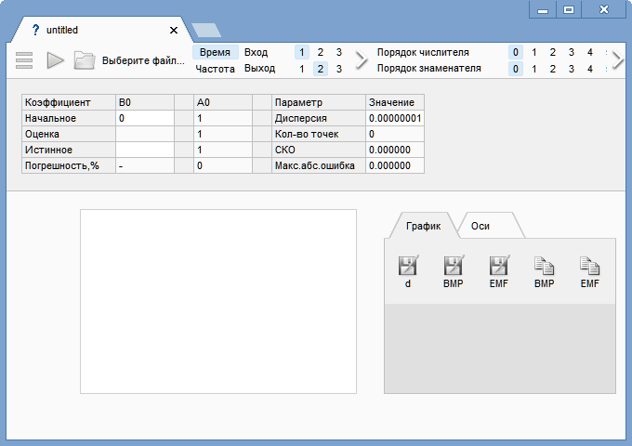
Task: Close the untitled tab
Action: click(174, 31)
